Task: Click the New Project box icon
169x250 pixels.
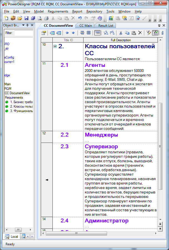Action: (x=13, y=18)
